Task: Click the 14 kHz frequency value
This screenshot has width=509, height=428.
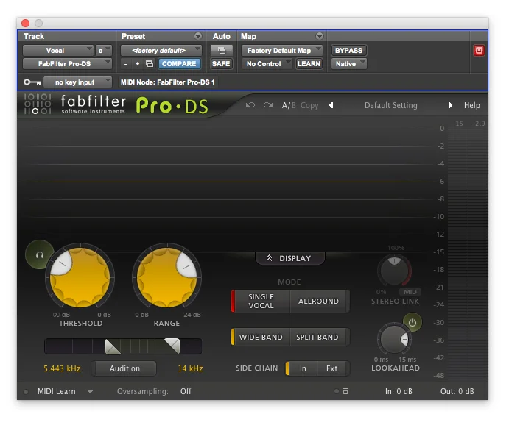Action: (191, 368)
